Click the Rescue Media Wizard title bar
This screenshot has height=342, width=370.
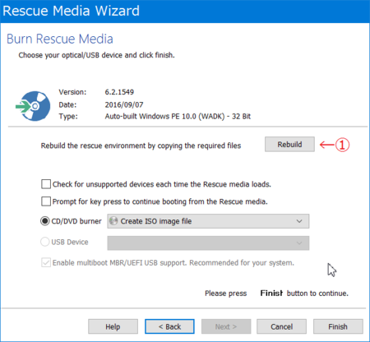coord(185,12)
